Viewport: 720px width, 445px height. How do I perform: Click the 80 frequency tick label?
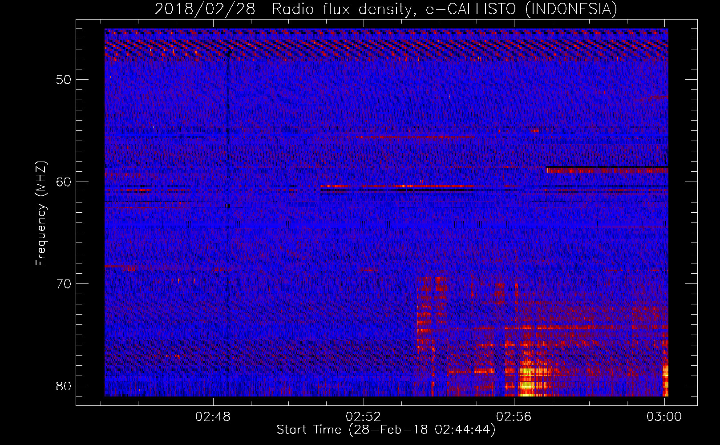tap(64, 386)
